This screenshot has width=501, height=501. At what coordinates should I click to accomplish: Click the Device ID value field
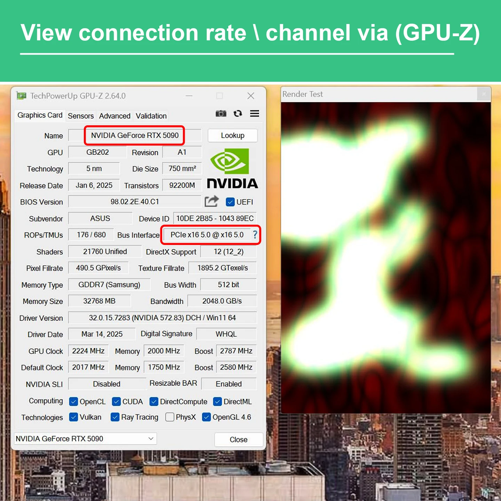tap(215, 218)
